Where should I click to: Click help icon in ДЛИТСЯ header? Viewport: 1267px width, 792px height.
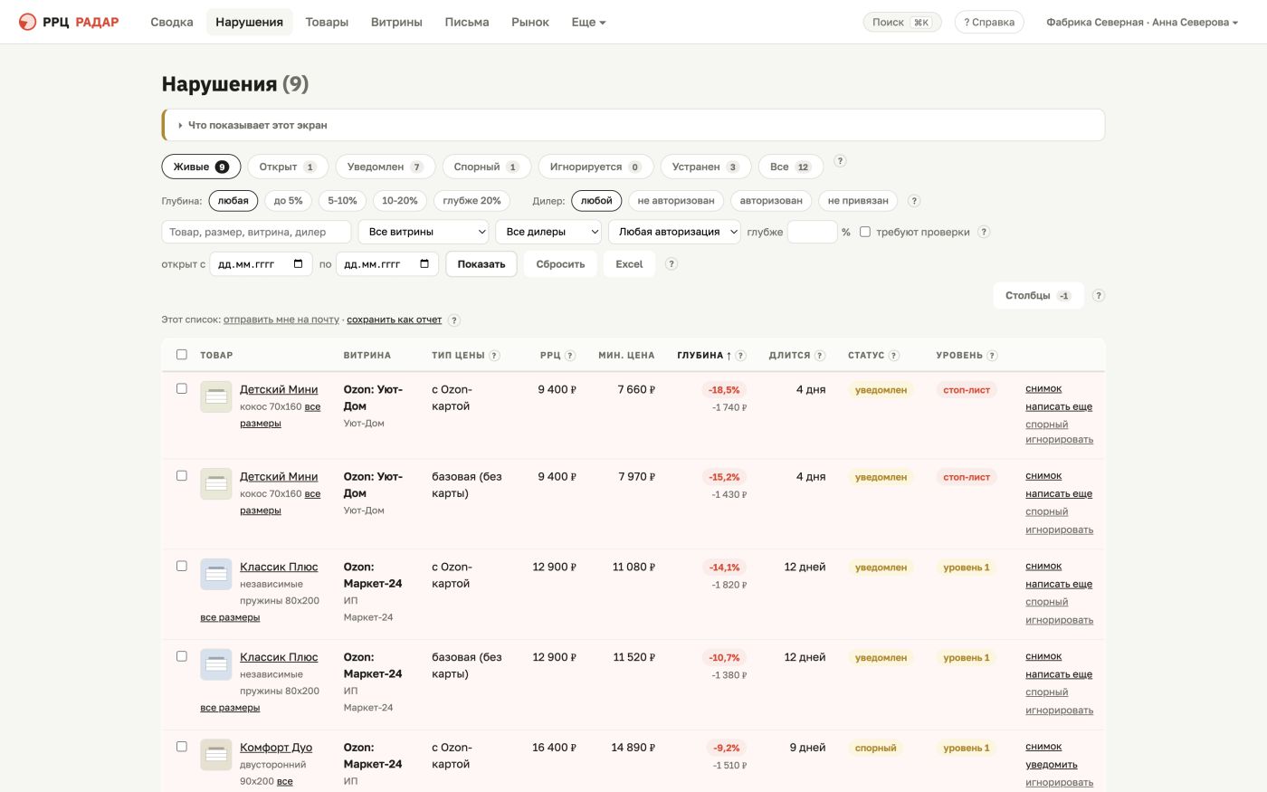[x=820, y=356]
